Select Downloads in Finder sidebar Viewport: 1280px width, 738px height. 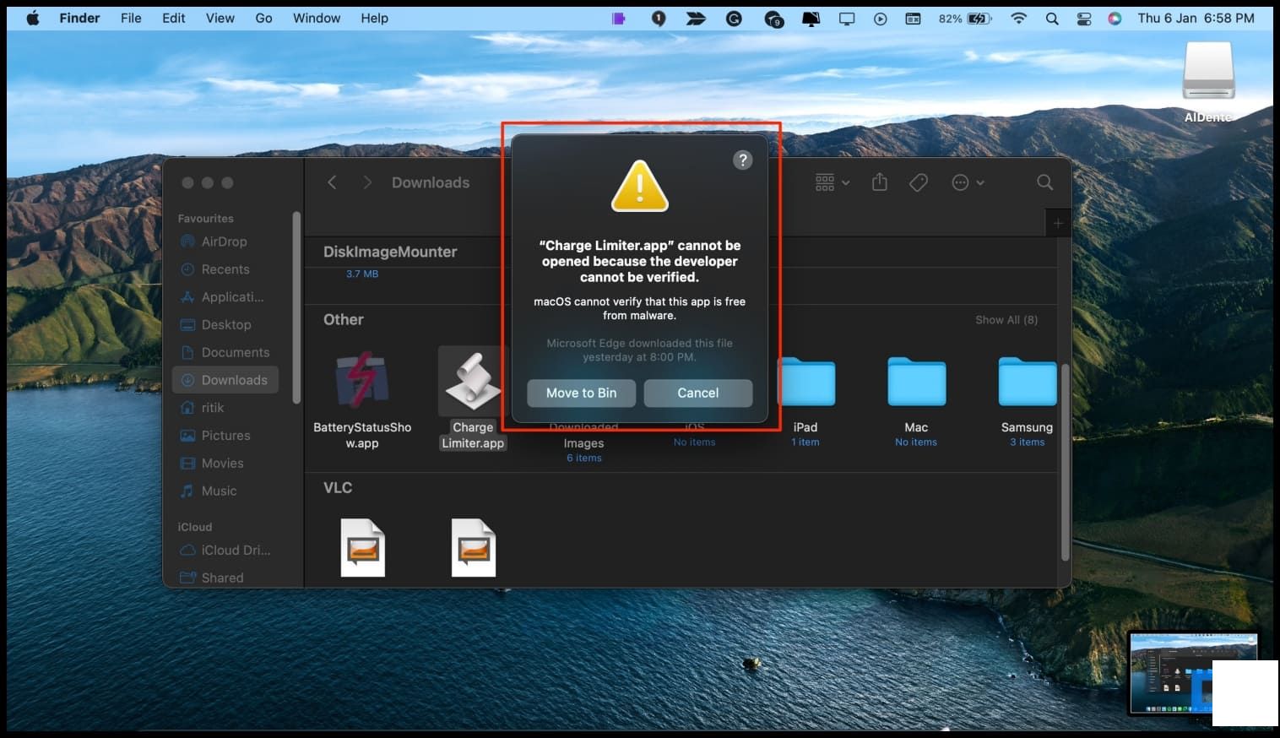(x=225, y=380)
